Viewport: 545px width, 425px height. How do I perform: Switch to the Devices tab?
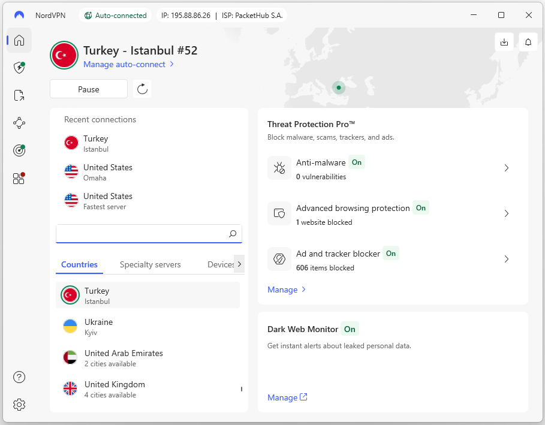pos(221,264)
